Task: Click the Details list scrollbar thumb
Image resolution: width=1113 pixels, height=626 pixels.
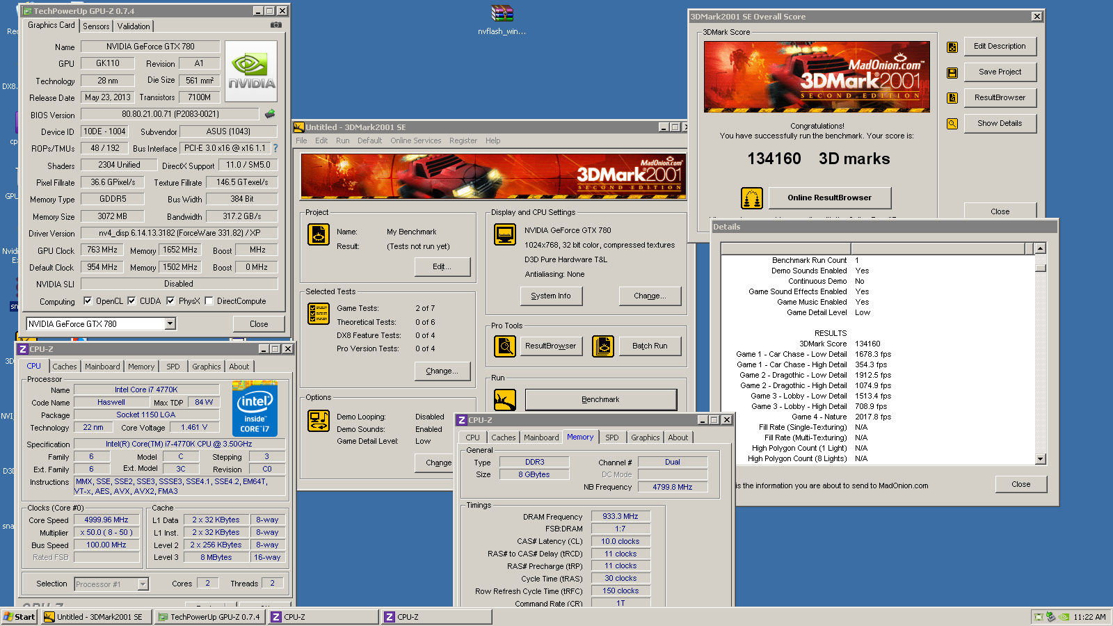Action: coord(1041,268)
